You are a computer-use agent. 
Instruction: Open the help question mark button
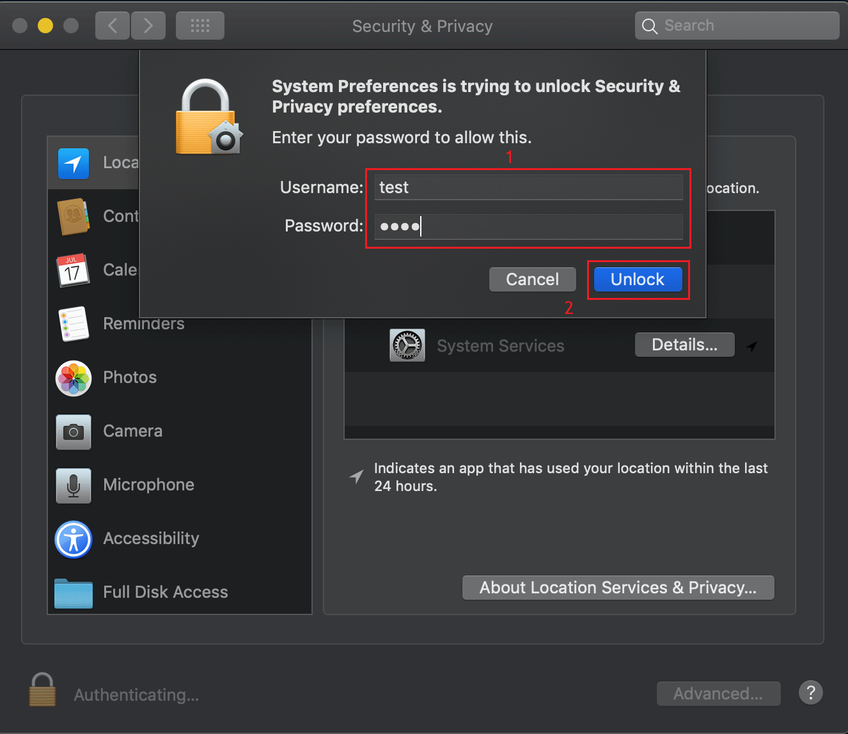810,692
